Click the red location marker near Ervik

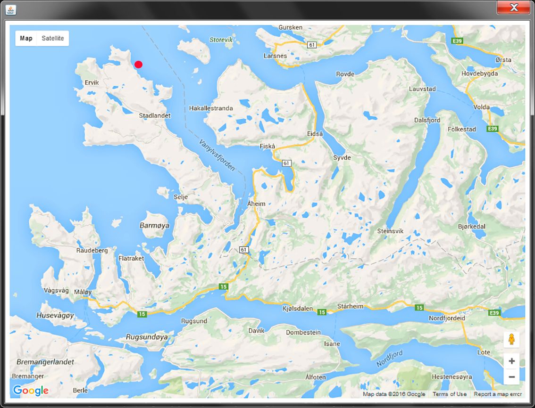click(x=138, y=64)
